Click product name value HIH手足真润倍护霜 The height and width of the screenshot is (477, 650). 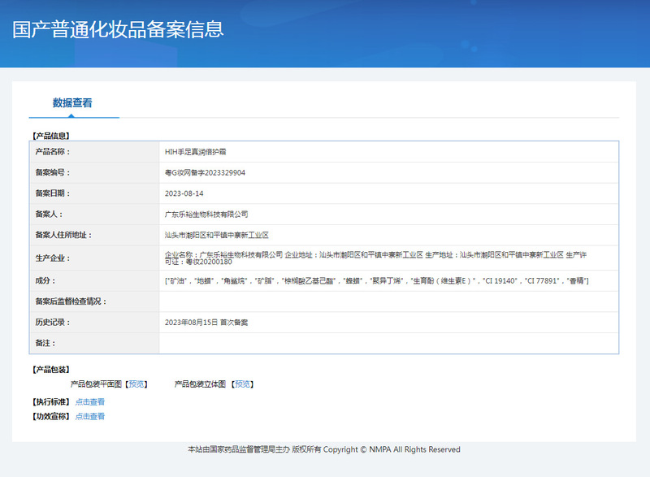coord(195,152)
